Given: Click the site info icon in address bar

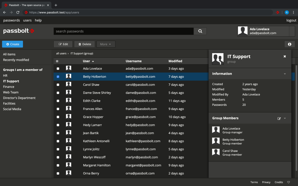Looking at the screenshot, I should [26, 12].
